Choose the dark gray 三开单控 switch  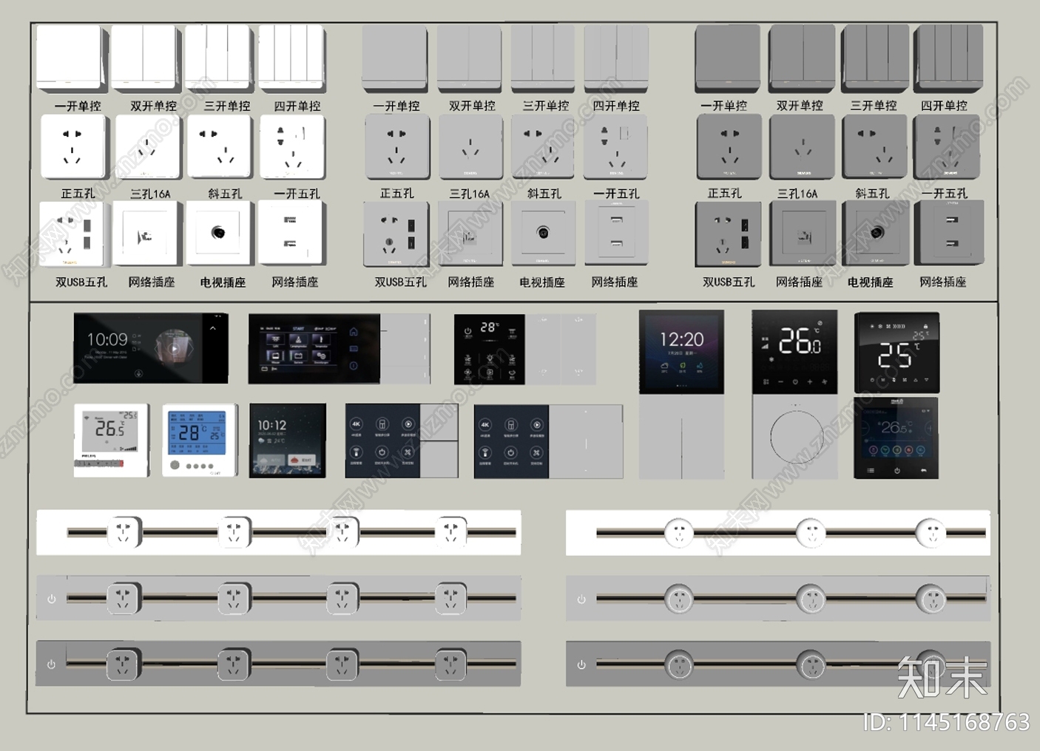coord(876,58)
